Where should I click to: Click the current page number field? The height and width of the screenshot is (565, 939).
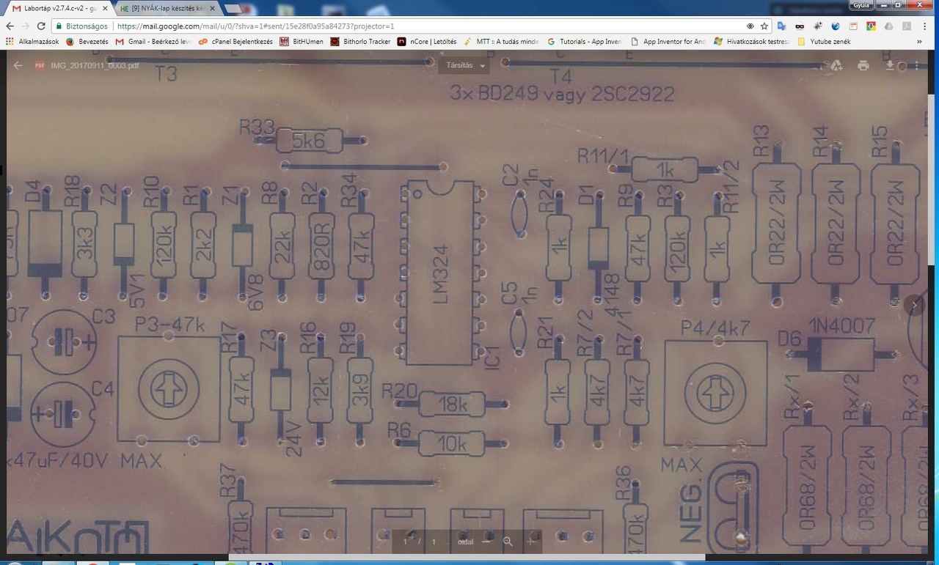(405, 542)
